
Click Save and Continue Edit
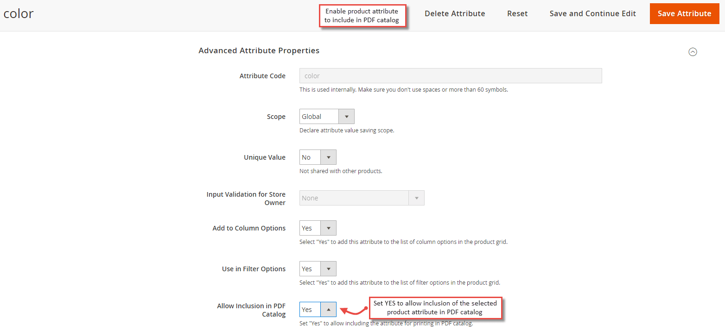(x=592, y=13)
